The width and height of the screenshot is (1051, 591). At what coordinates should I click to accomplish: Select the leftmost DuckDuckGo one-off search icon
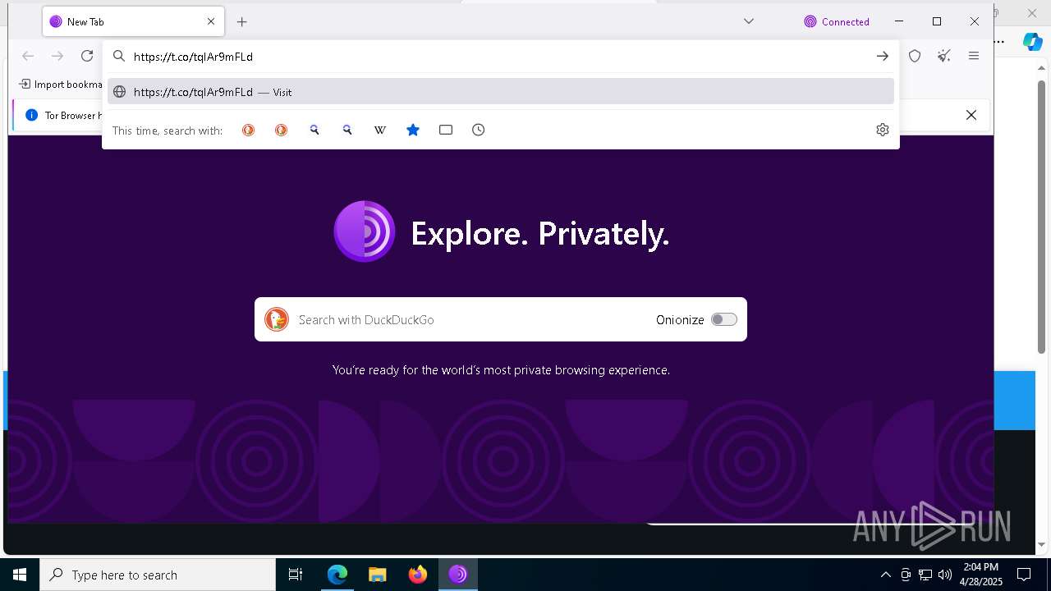(248, 130)
